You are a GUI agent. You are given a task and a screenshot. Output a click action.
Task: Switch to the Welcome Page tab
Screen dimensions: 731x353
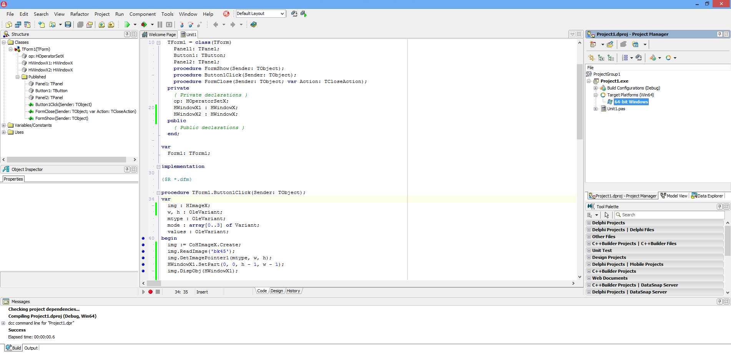(x=159, y=35)
